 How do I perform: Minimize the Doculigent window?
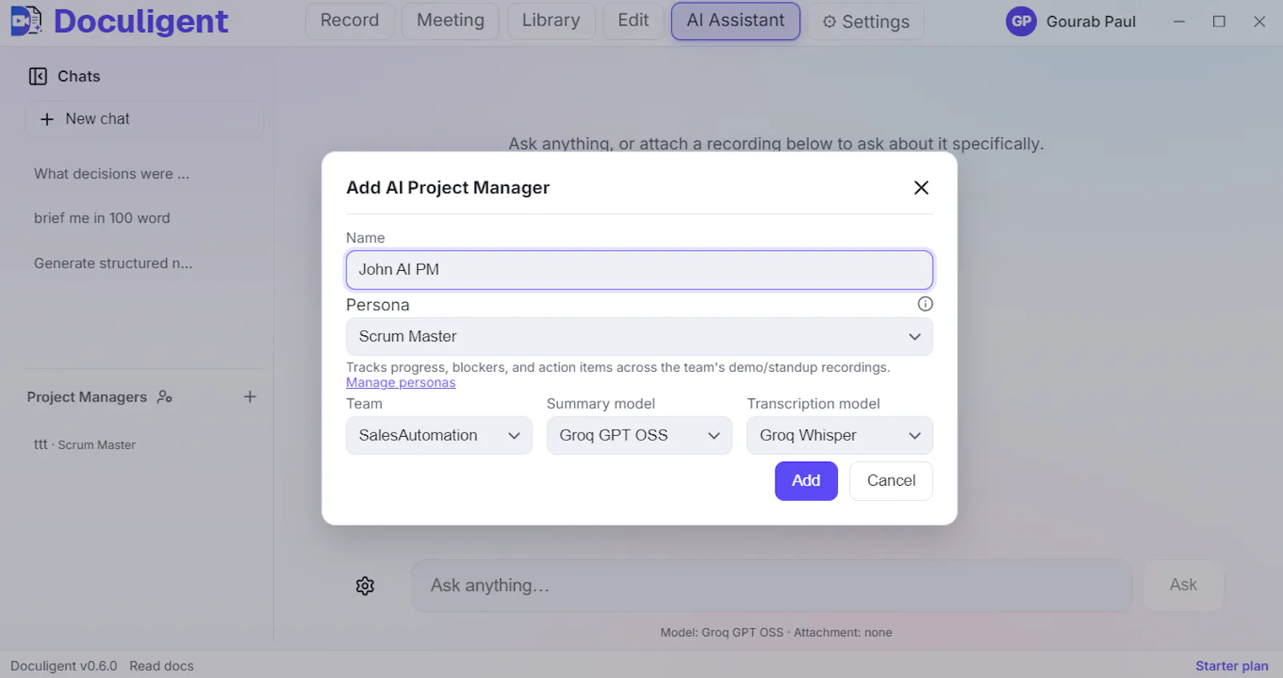pos(1179,22)
